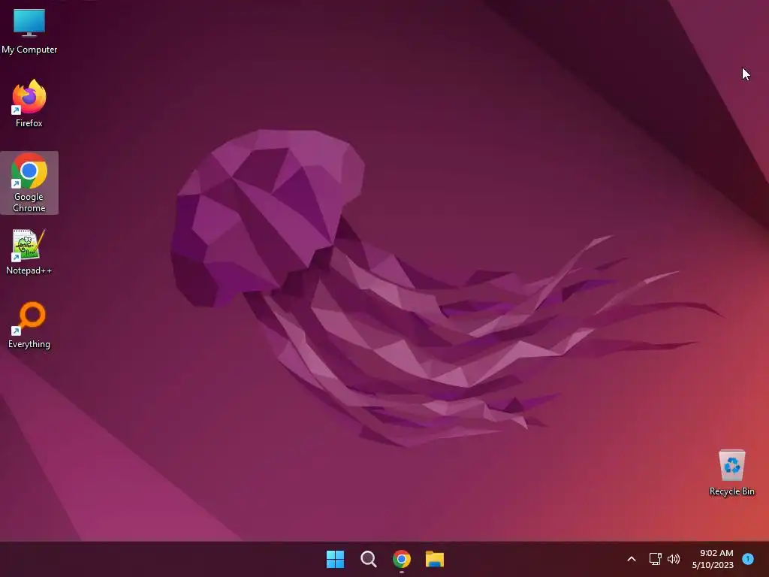Open the volume speaker tray icon

[x=674, y=559]
